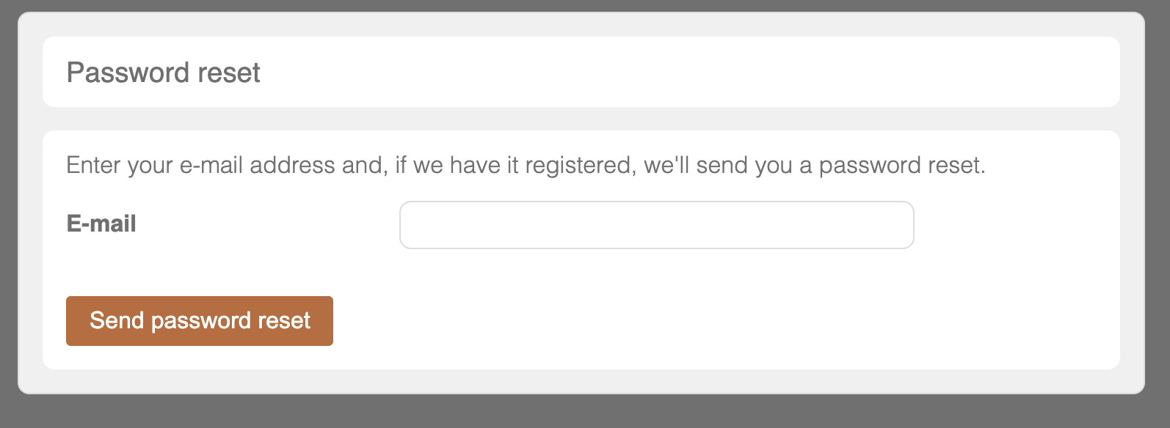Viewport: 1170px width, 428px height.
Task: Click the phrase "if we have it registered"
Action: (x=514, y=165)
